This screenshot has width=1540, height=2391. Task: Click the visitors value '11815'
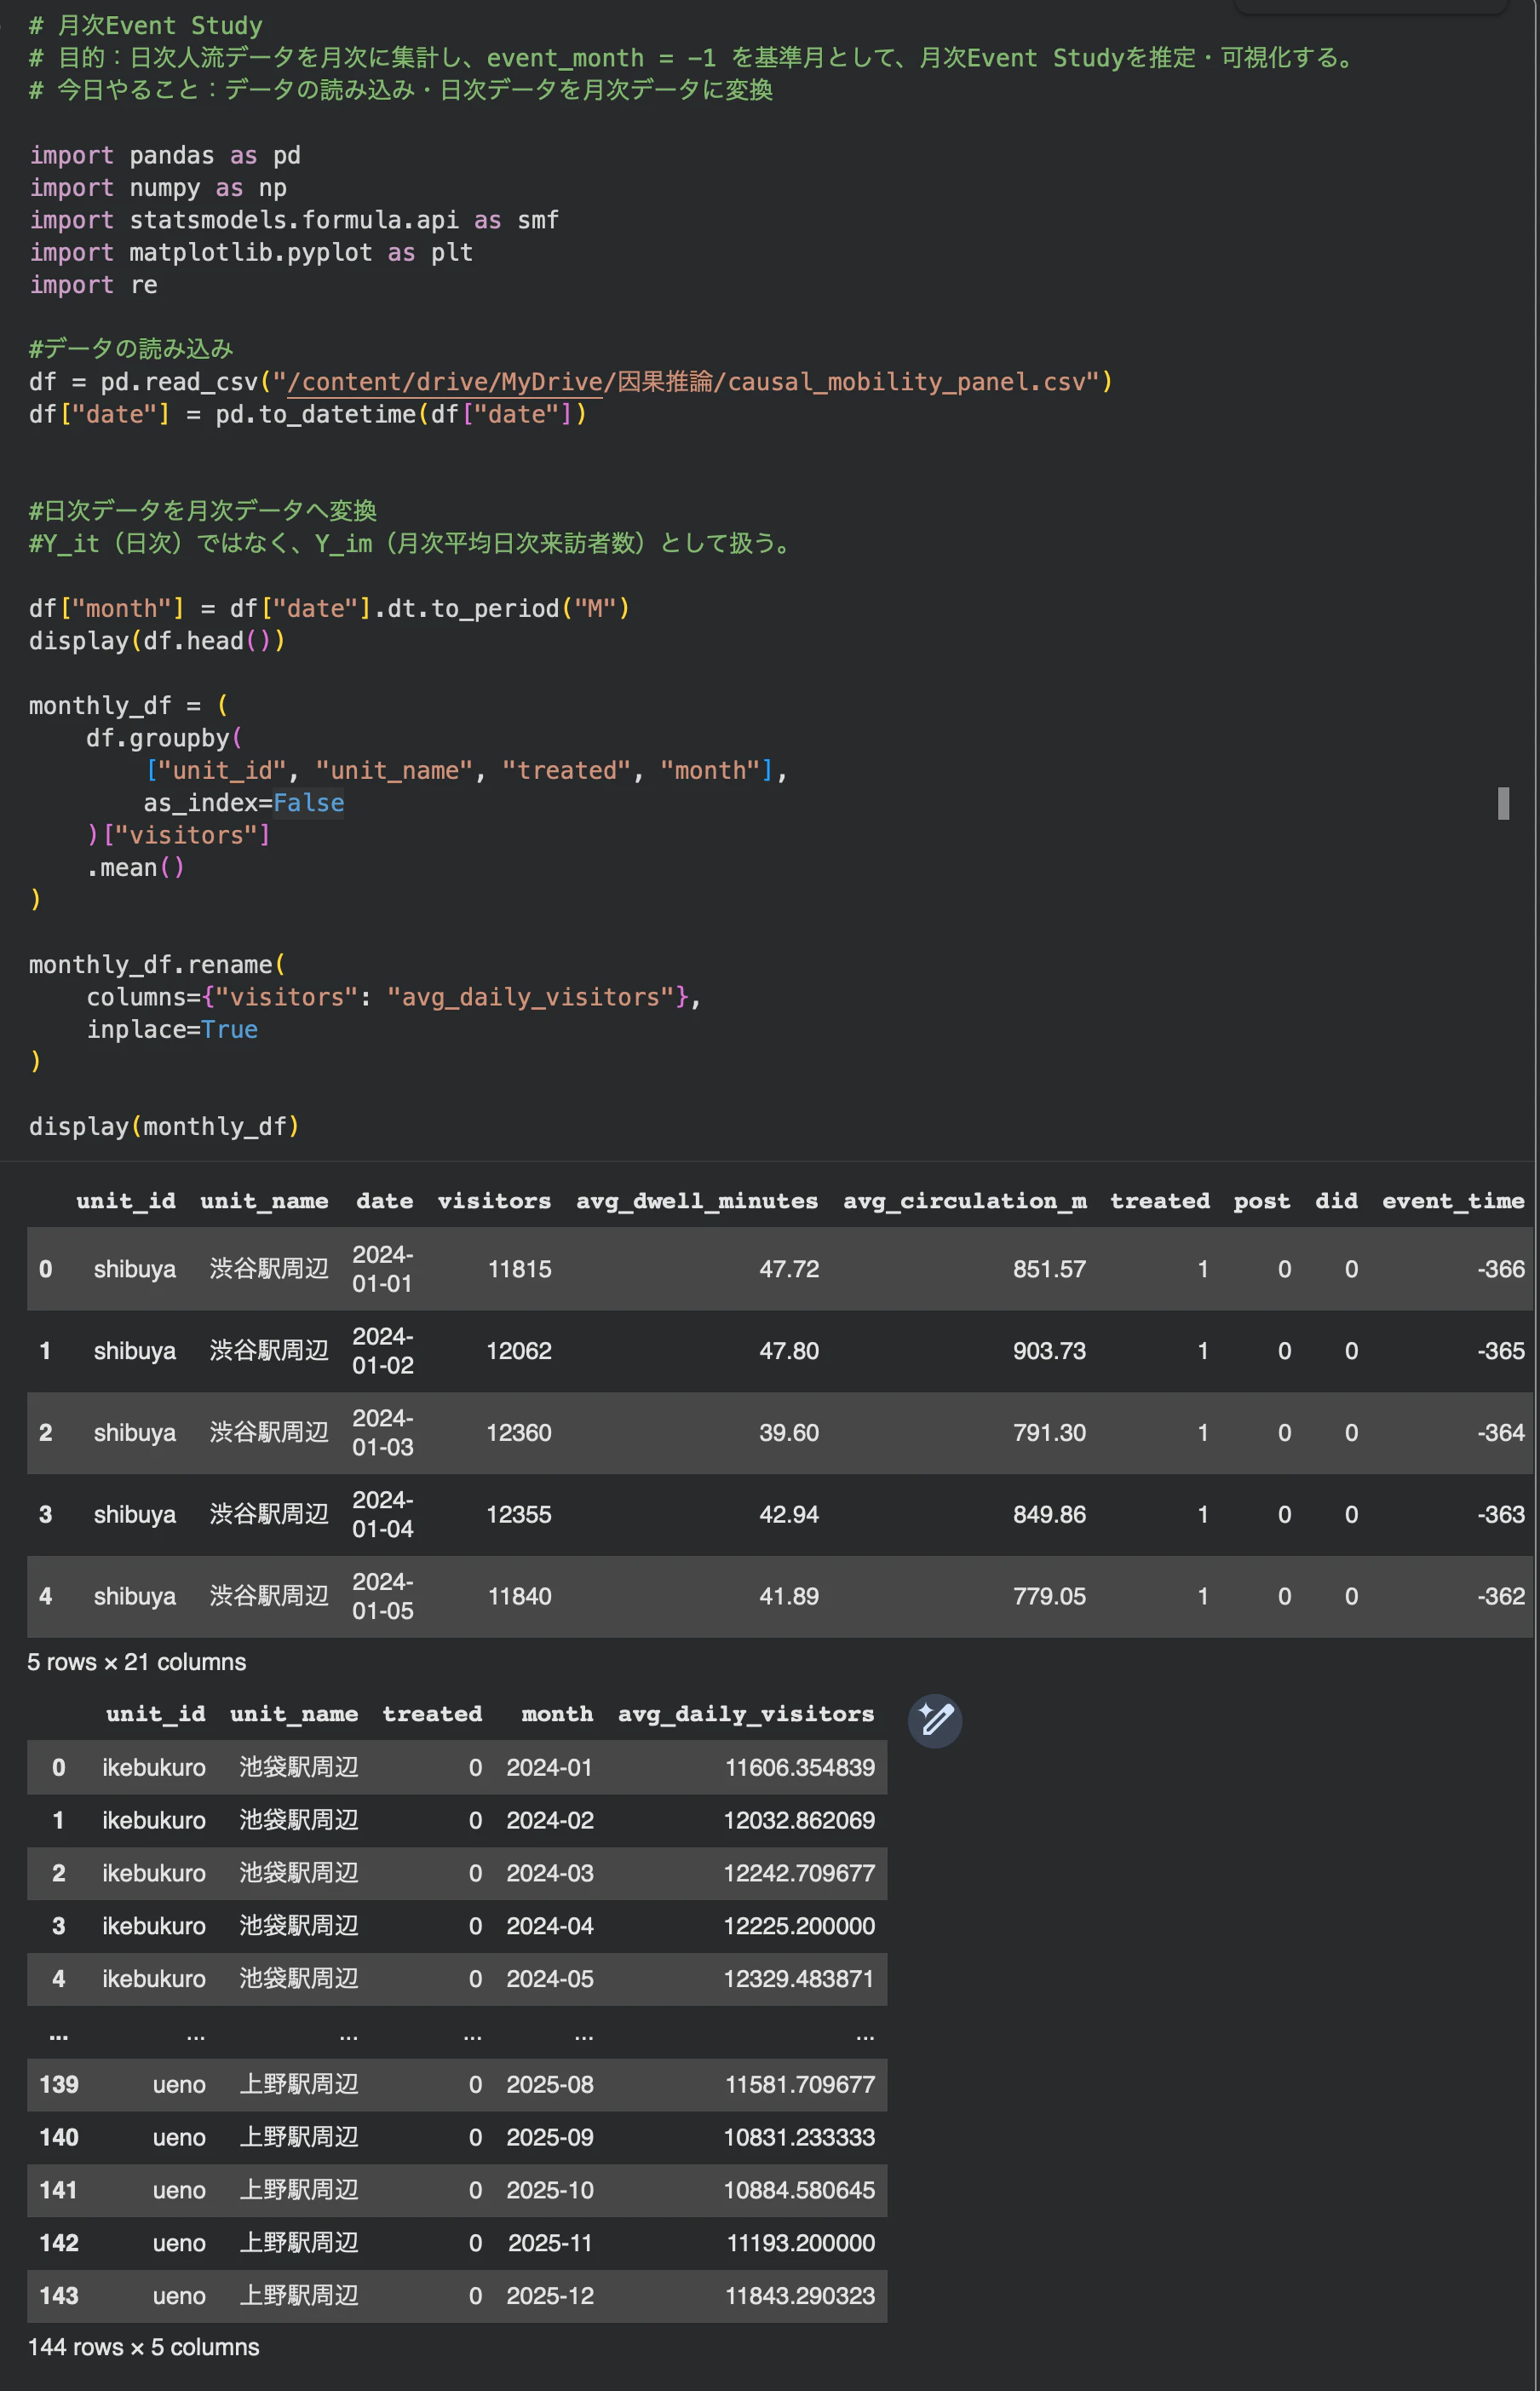click(519, 1270)
